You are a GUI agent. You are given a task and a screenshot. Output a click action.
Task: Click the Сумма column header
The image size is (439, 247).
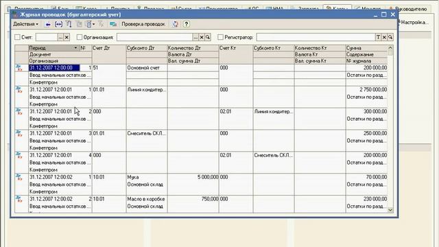366,48
